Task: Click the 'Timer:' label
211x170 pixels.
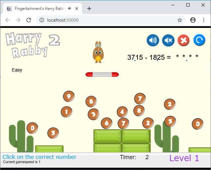Action: point(128,157)
